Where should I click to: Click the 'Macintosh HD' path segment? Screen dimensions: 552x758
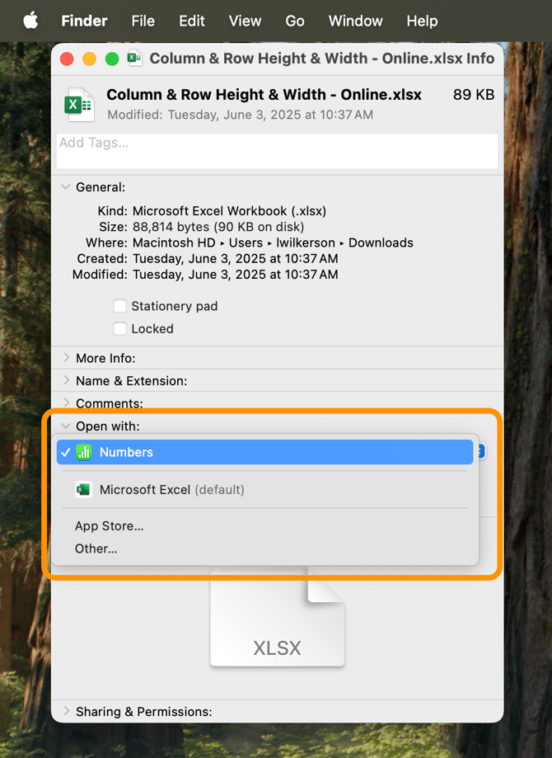click(x=174, y=242)
